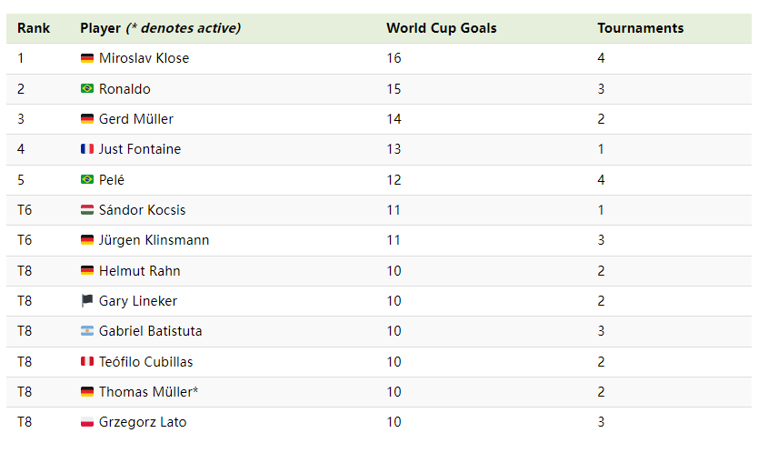Click Just Fontaine's goal count of 13

pos(394,149)
